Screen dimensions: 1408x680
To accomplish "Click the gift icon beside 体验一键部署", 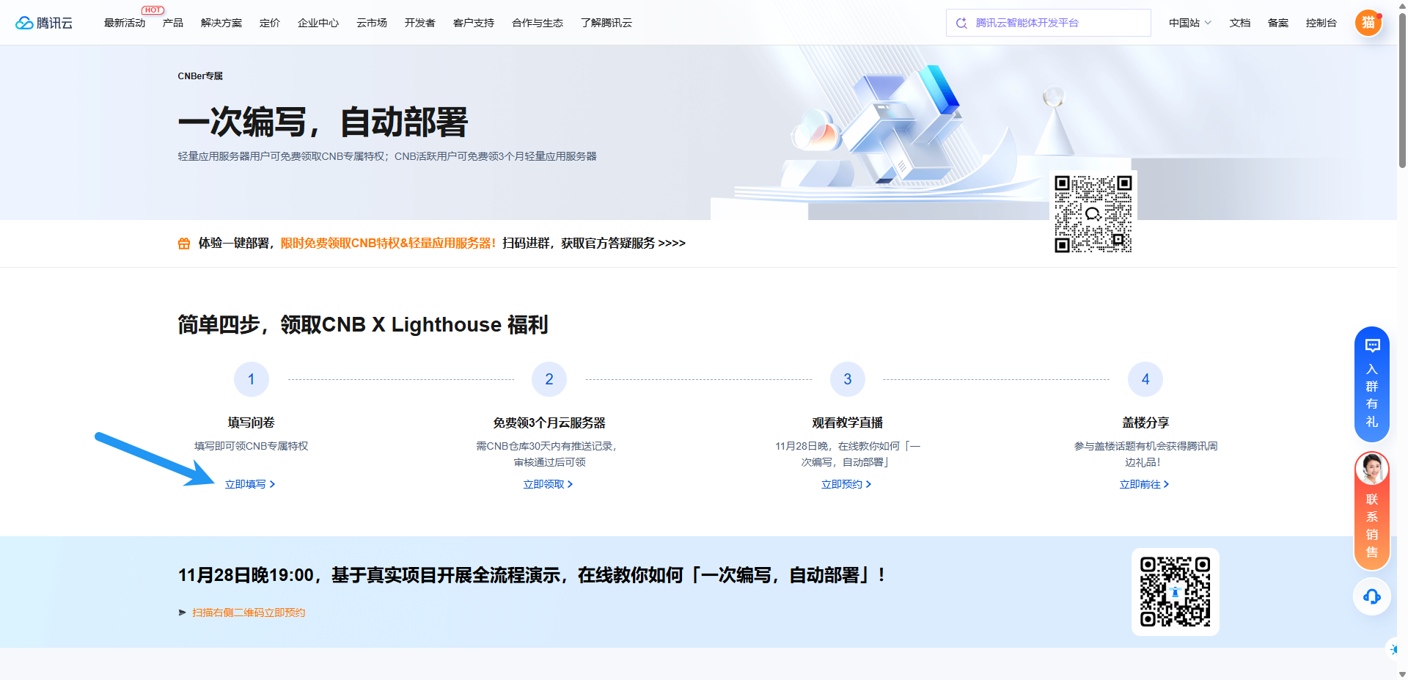I will point(184,244).
